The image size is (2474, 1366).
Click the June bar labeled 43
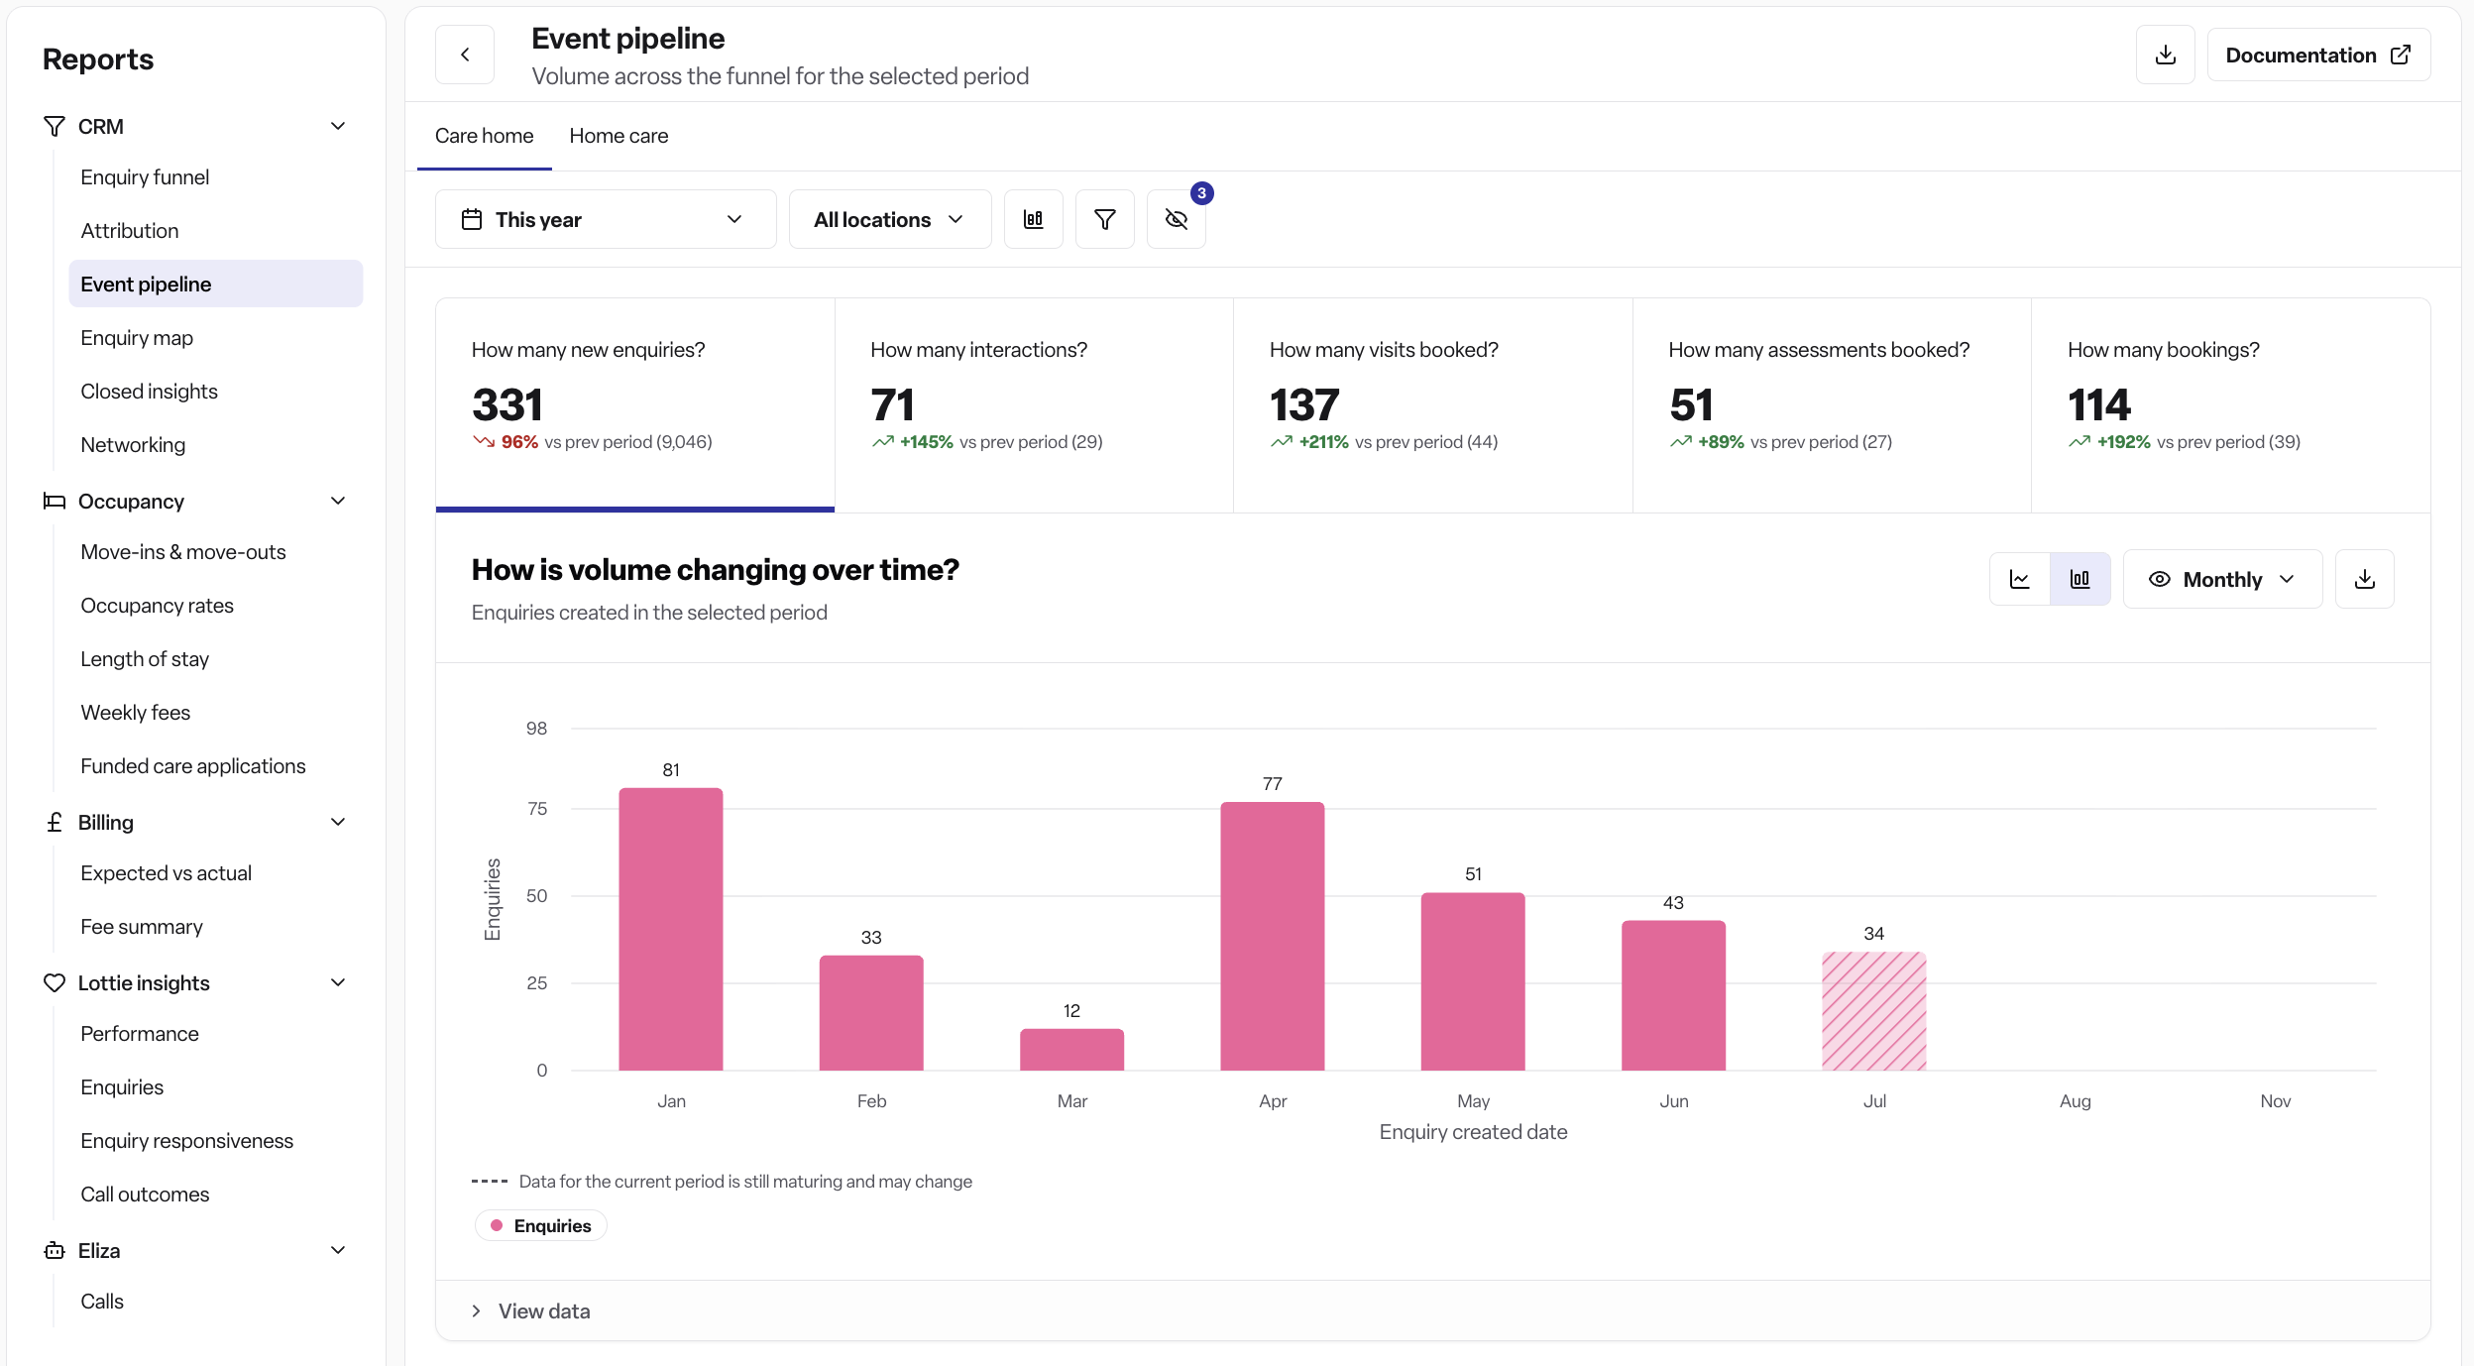pos(1674,995)
